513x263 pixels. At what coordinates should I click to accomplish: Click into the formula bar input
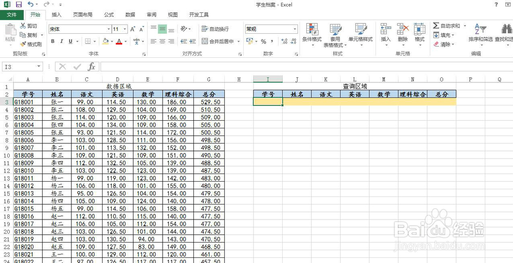[307, 67]
